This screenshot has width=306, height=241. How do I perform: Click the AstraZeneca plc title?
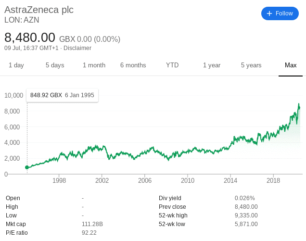(x=39, y=10)
